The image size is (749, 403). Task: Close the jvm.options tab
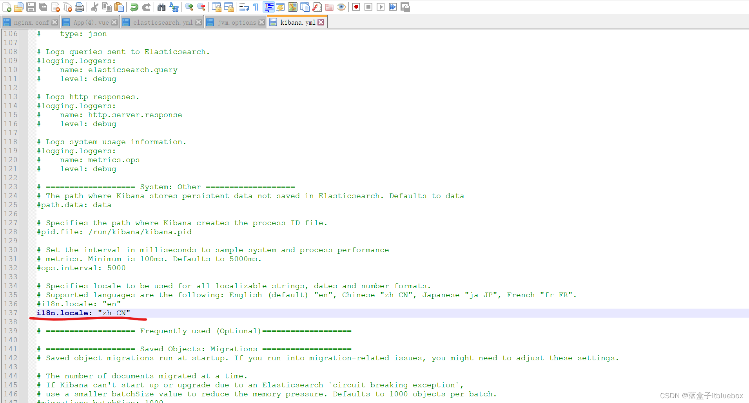pos(262,22)
